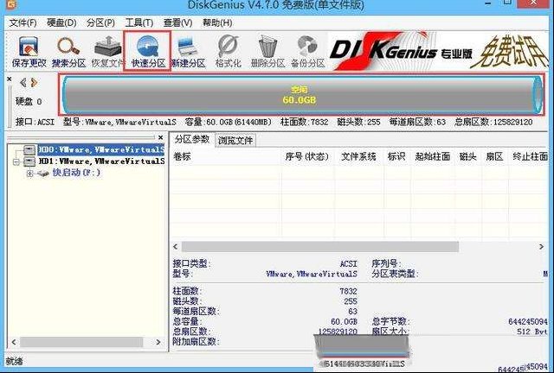Click the partition table horizontal scrollbar thumb
The width and height of the screenshot is (554, 373).
coord(320,247)
